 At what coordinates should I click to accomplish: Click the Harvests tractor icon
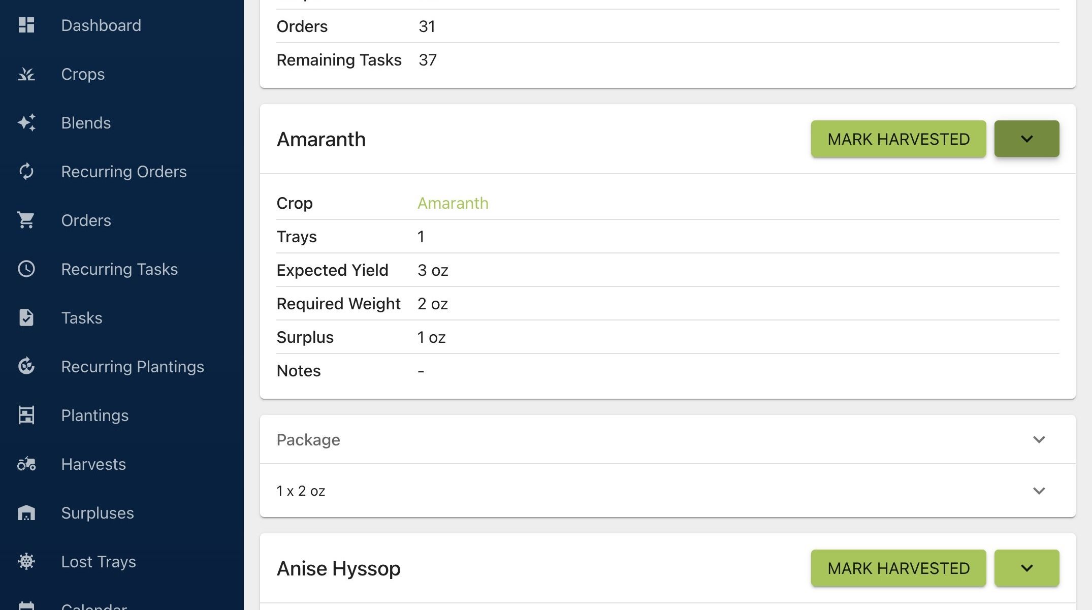[x=26, y=464]
